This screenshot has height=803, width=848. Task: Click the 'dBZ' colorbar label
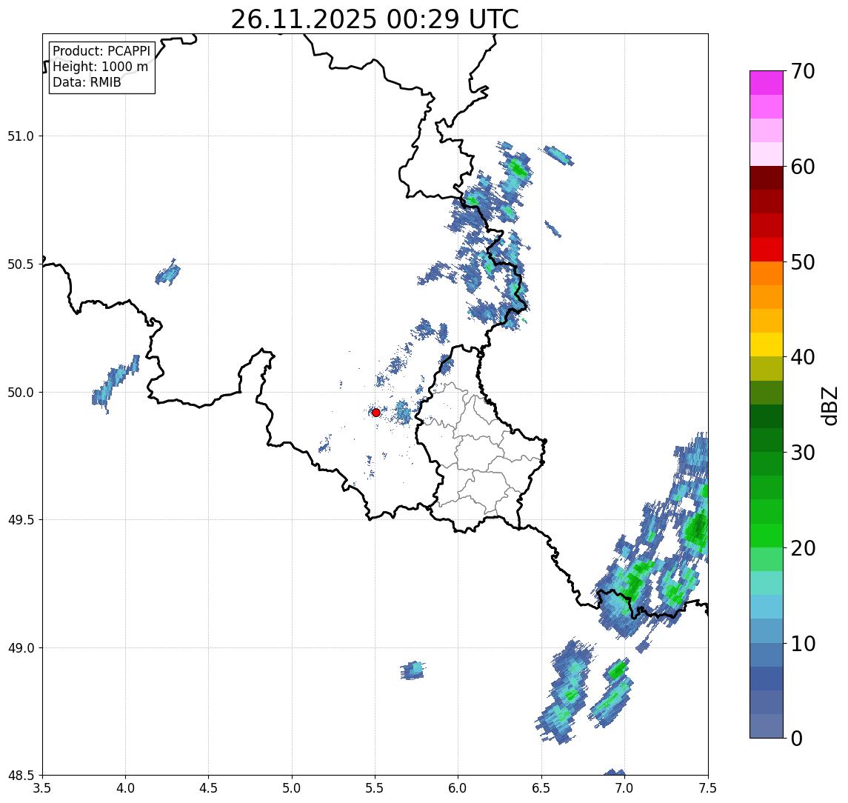click(830, 406)
